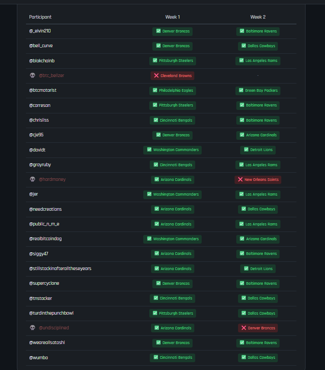Click green check on @siggy47's Baltimore Ravens pick
Image resolution: width=325 pixels, height=370 pixels.
click(242, 254)
